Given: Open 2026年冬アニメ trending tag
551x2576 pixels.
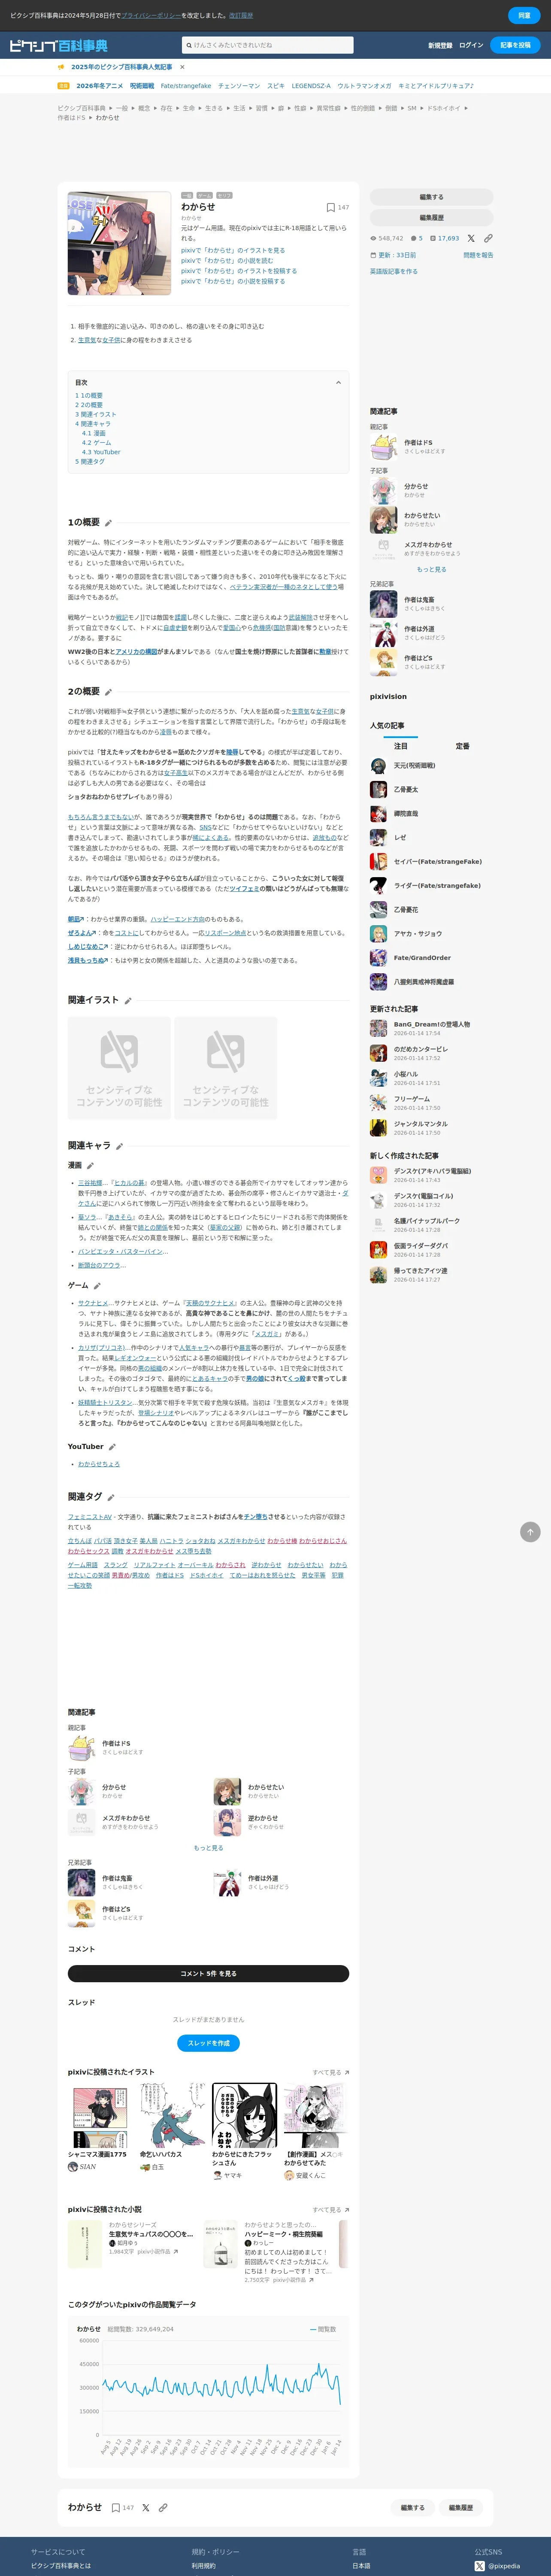Looking at the screenshot, I should tap(100, 86).
